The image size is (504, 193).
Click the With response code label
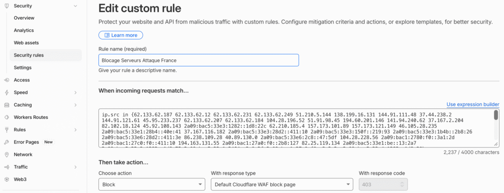(x=382, y=173)
